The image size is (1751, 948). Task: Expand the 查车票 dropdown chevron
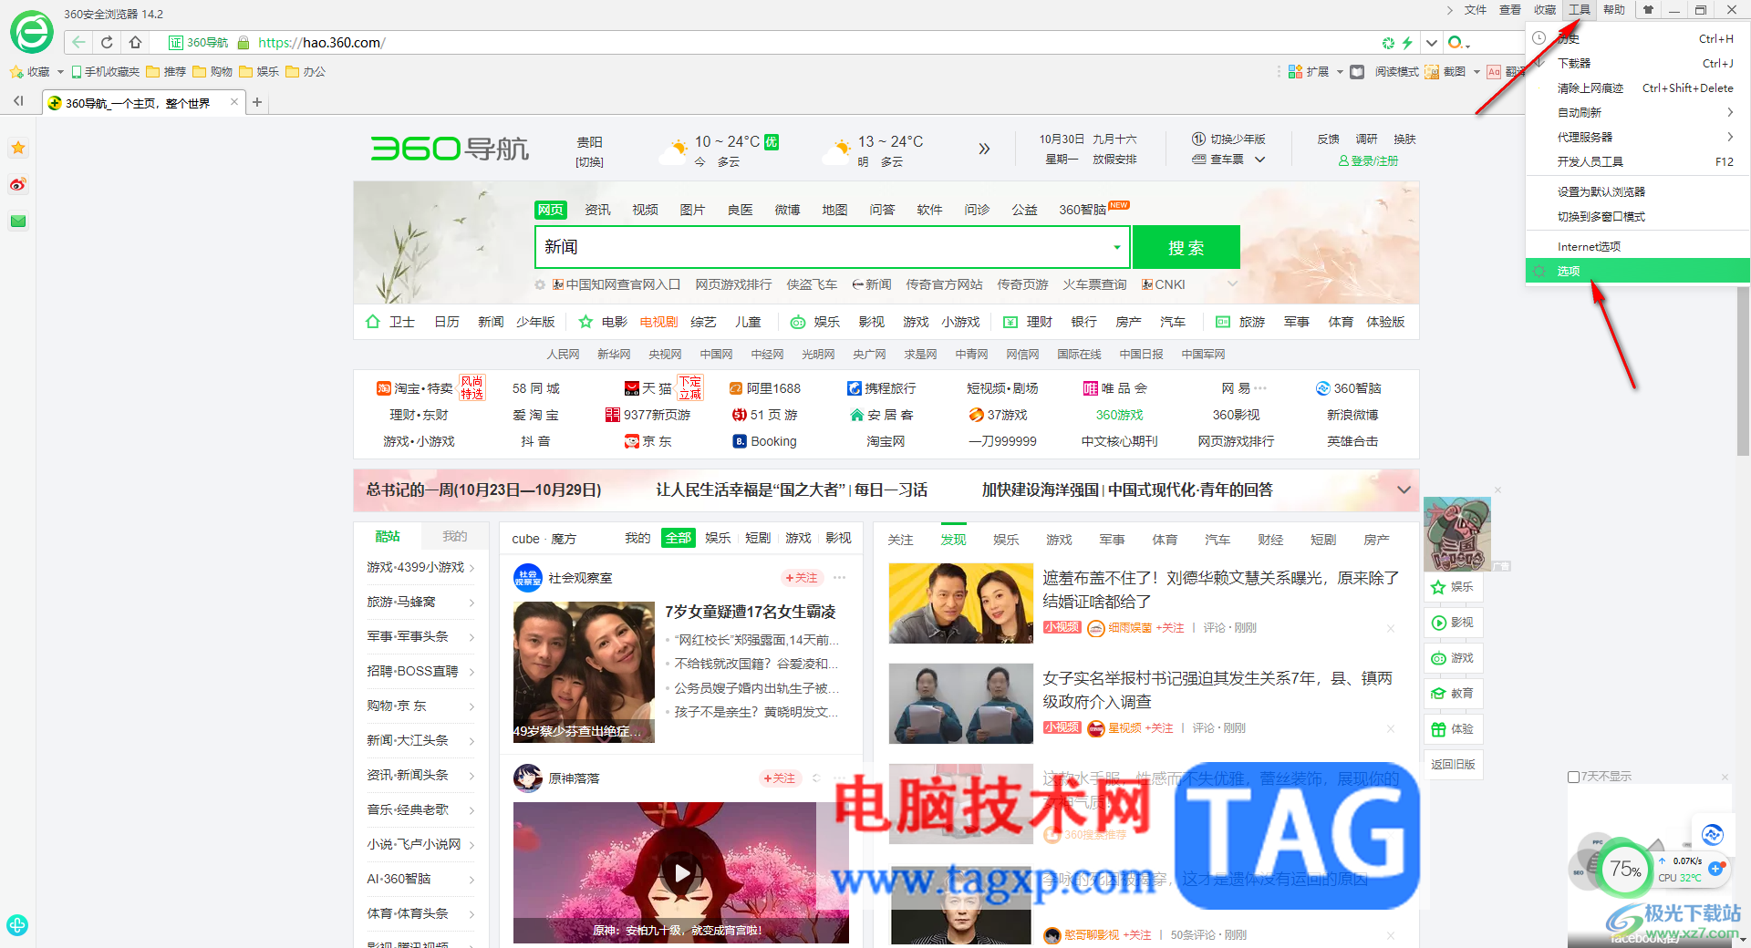coord(1260,160)
